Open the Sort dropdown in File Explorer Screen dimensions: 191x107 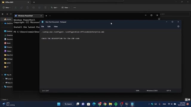pos(54,7)
